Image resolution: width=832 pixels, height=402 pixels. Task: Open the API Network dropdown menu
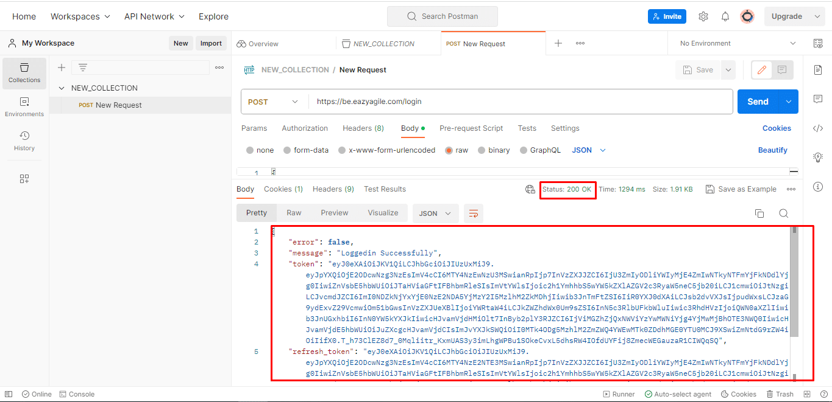point(154,16)
